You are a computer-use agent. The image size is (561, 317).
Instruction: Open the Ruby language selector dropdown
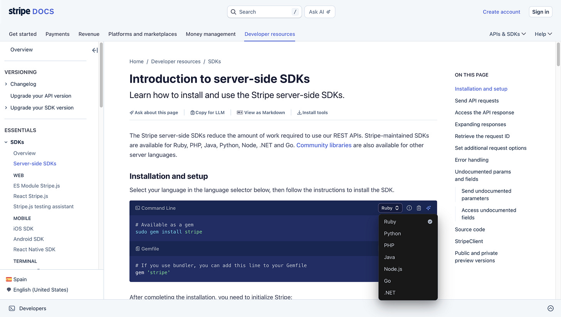point(390,208)
